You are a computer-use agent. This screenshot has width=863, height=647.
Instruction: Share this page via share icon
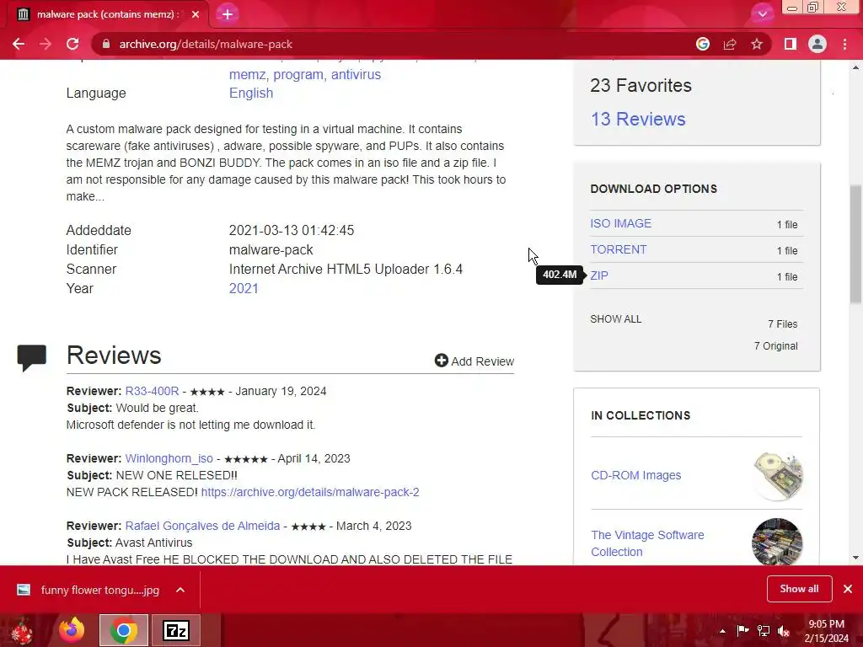(x=730, y=44)
